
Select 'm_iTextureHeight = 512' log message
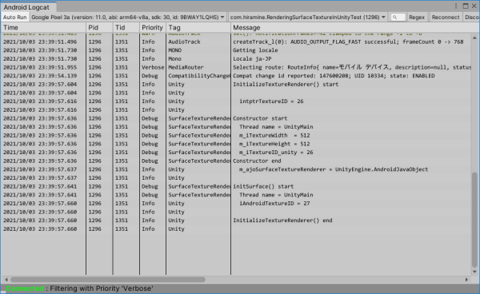point(274,144)
